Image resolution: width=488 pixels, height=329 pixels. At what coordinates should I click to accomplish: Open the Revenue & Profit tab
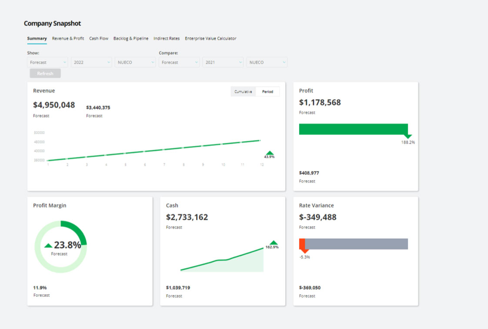coord(68,39)
